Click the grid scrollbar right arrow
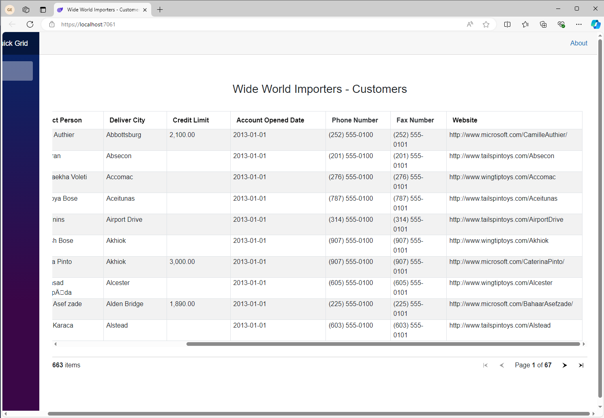Screen dimensions: 604x418 [x=584, y=344]
